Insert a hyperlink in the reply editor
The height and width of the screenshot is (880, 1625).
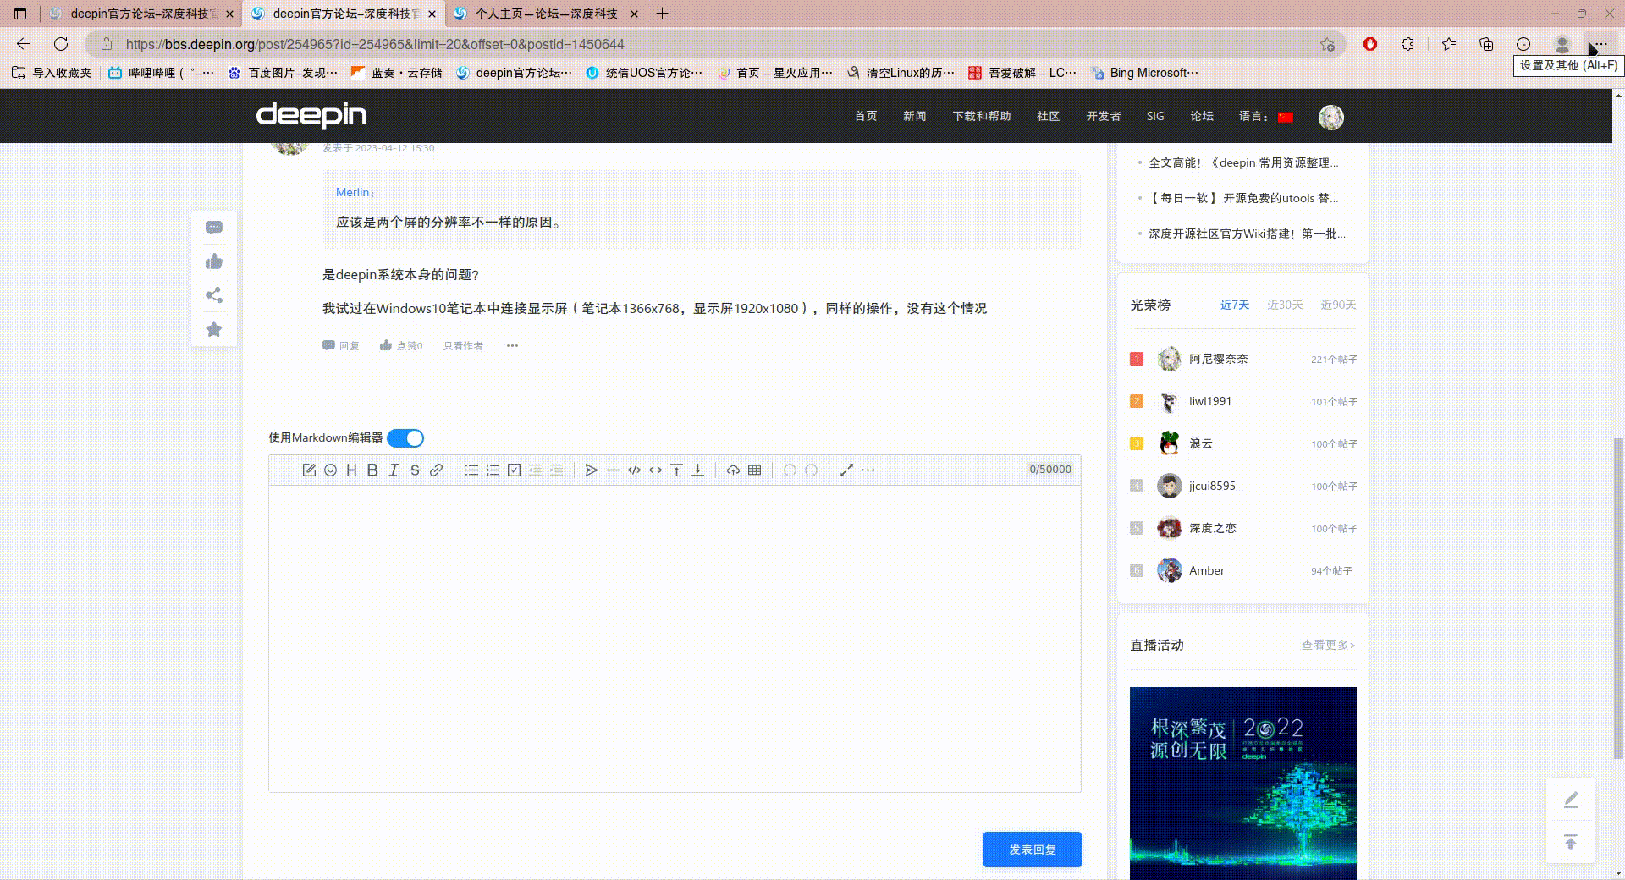pos(436,470)
